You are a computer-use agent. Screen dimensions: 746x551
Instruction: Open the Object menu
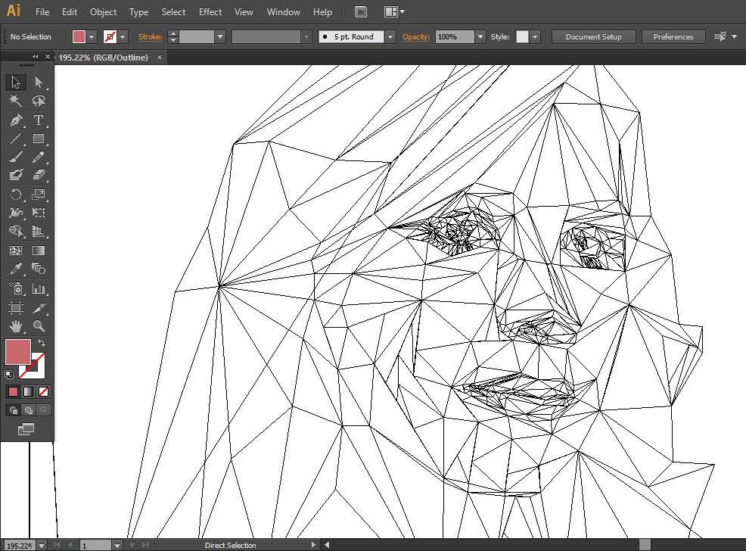tap(103, 12)
